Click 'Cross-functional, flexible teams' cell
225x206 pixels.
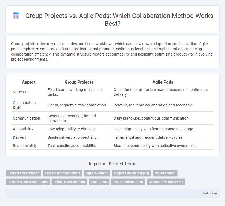click(x=163, y=92)
